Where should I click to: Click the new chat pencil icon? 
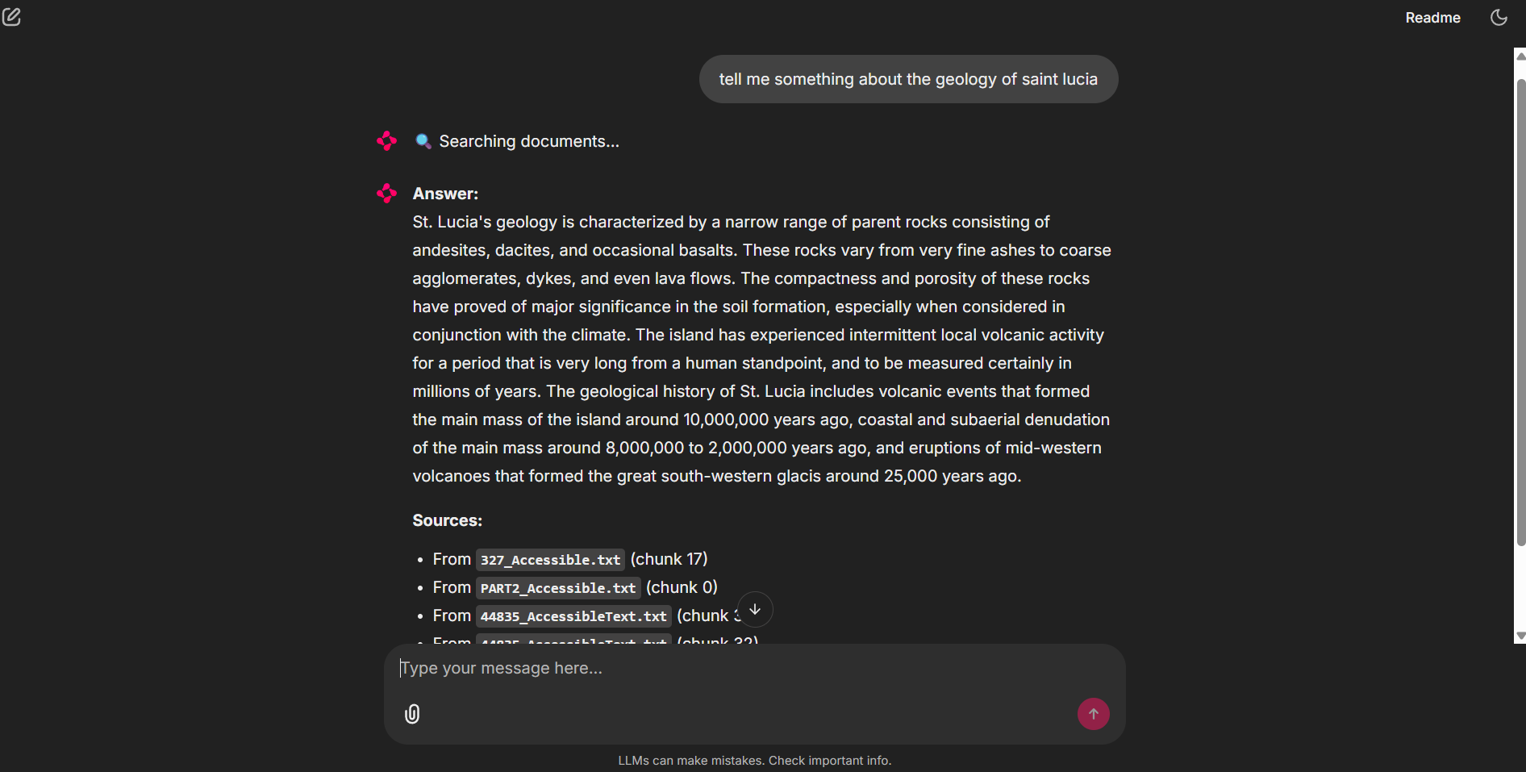coord(11,17)
